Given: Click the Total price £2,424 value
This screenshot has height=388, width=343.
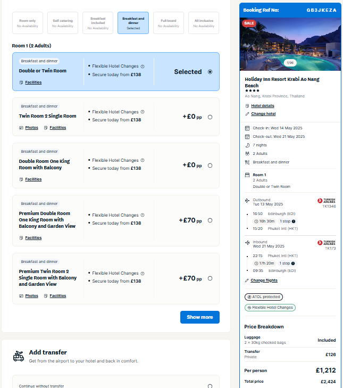Looking at the screenshot, I should coord(328,382).
